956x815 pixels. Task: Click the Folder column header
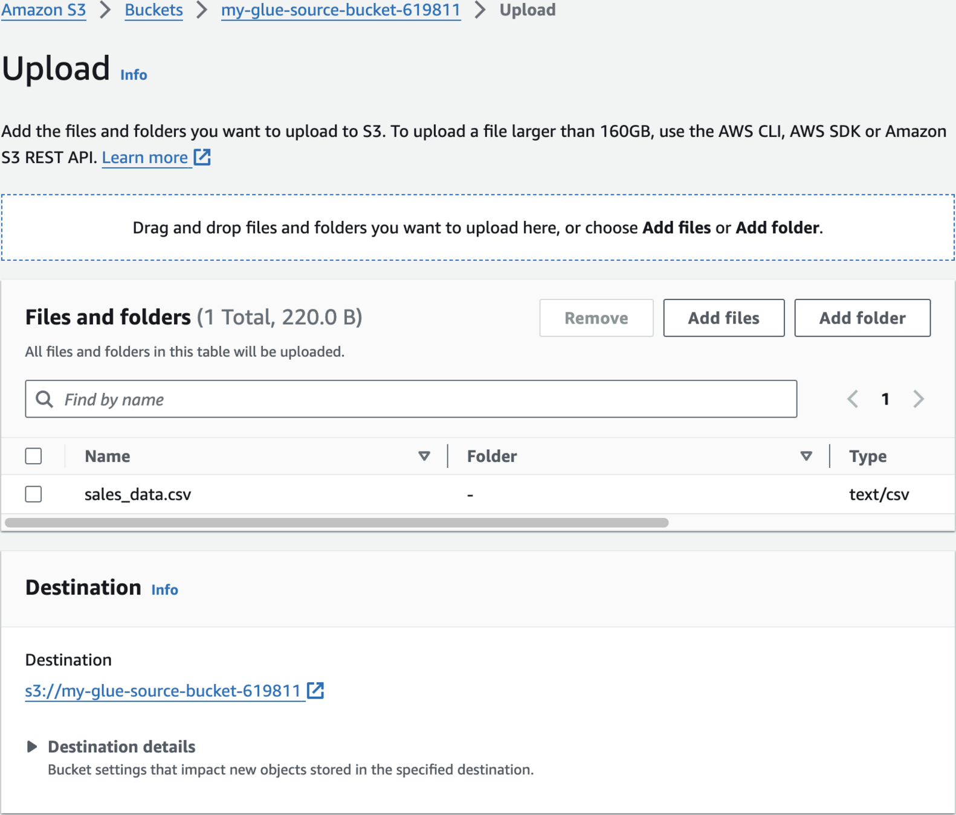pyautogui.click(x=492, y=456)
